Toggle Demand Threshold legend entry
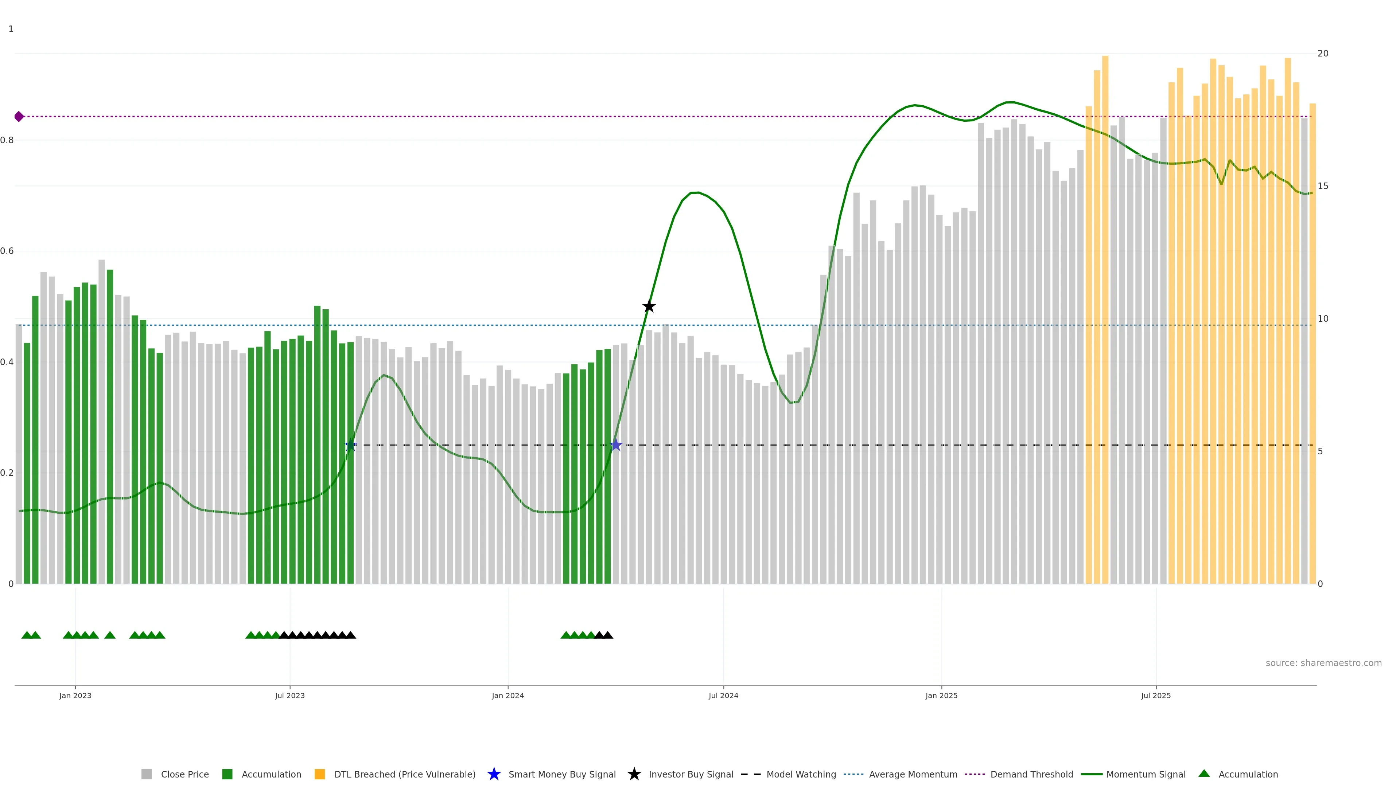This screenshot has width=1400, height=787. point(1031,774)
